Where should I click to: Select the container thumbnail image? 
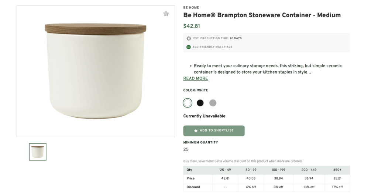(x=38, y=152)
